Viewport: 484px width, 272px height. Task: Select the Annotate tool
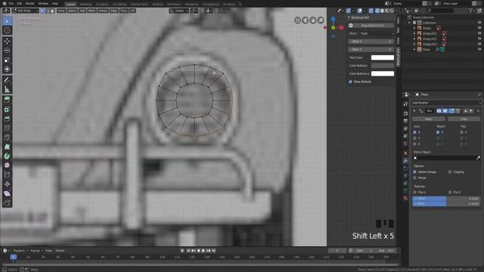7,80
